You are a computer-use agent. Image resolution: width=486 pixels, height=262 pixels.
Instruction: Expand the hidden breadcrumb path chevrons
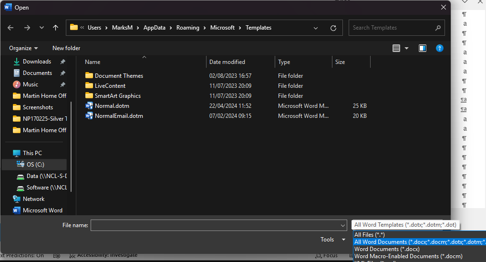(x=82, y=28)
